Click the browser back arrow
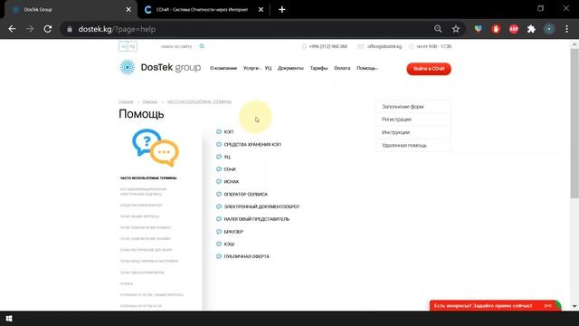579x326 pixels. [12, 29]
